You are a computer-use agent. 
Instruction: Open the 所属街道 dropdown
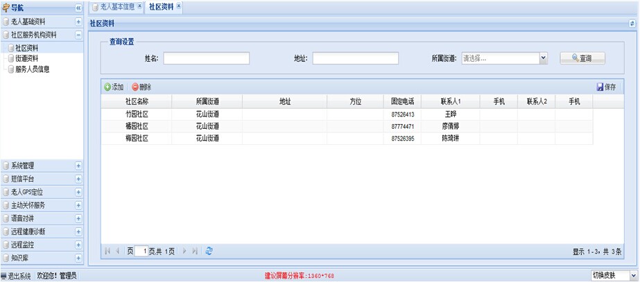coord(543,58)
